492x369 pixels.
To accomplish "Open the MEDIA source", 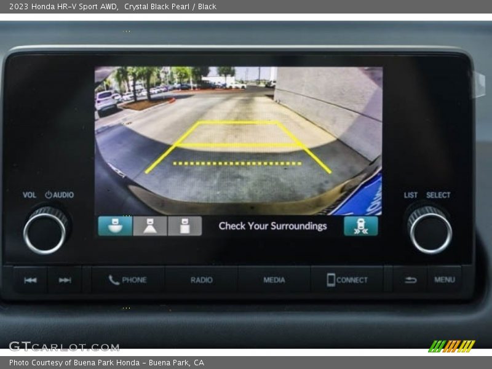I will click(274, 280).
